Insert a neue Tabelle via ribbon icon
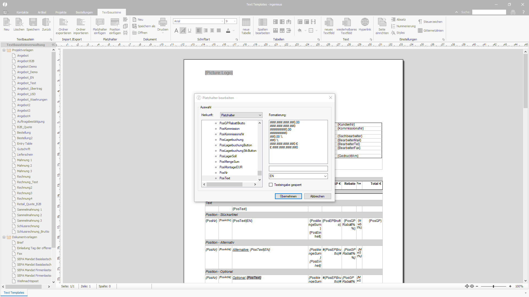This screenshot has width=529, height=297. click(x=246, y=22)
